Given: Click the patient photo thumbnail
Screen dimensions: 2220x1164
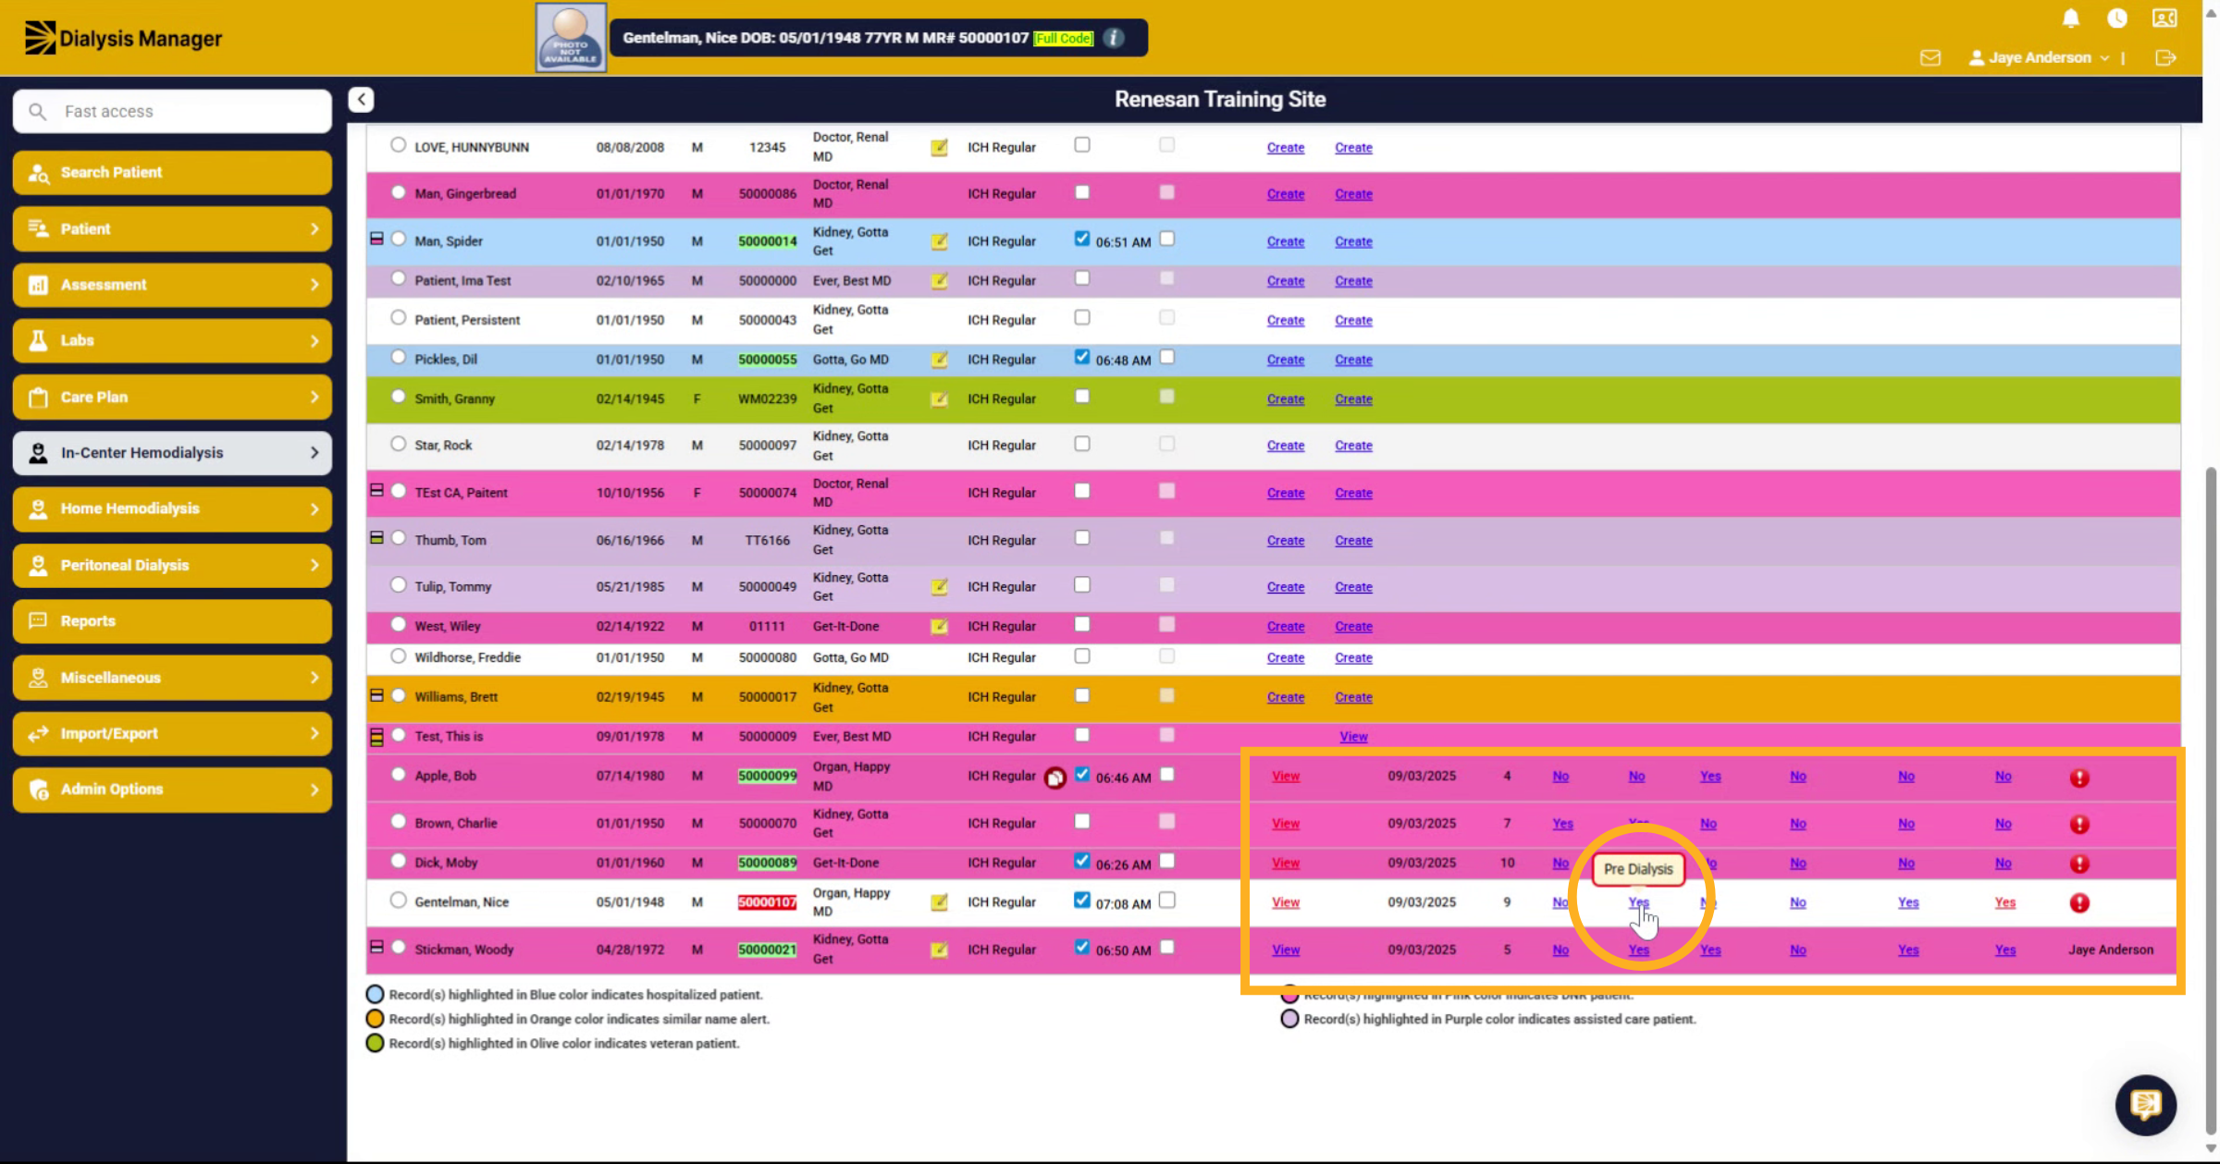Looking at the screenshot, I should click(571, 37).
